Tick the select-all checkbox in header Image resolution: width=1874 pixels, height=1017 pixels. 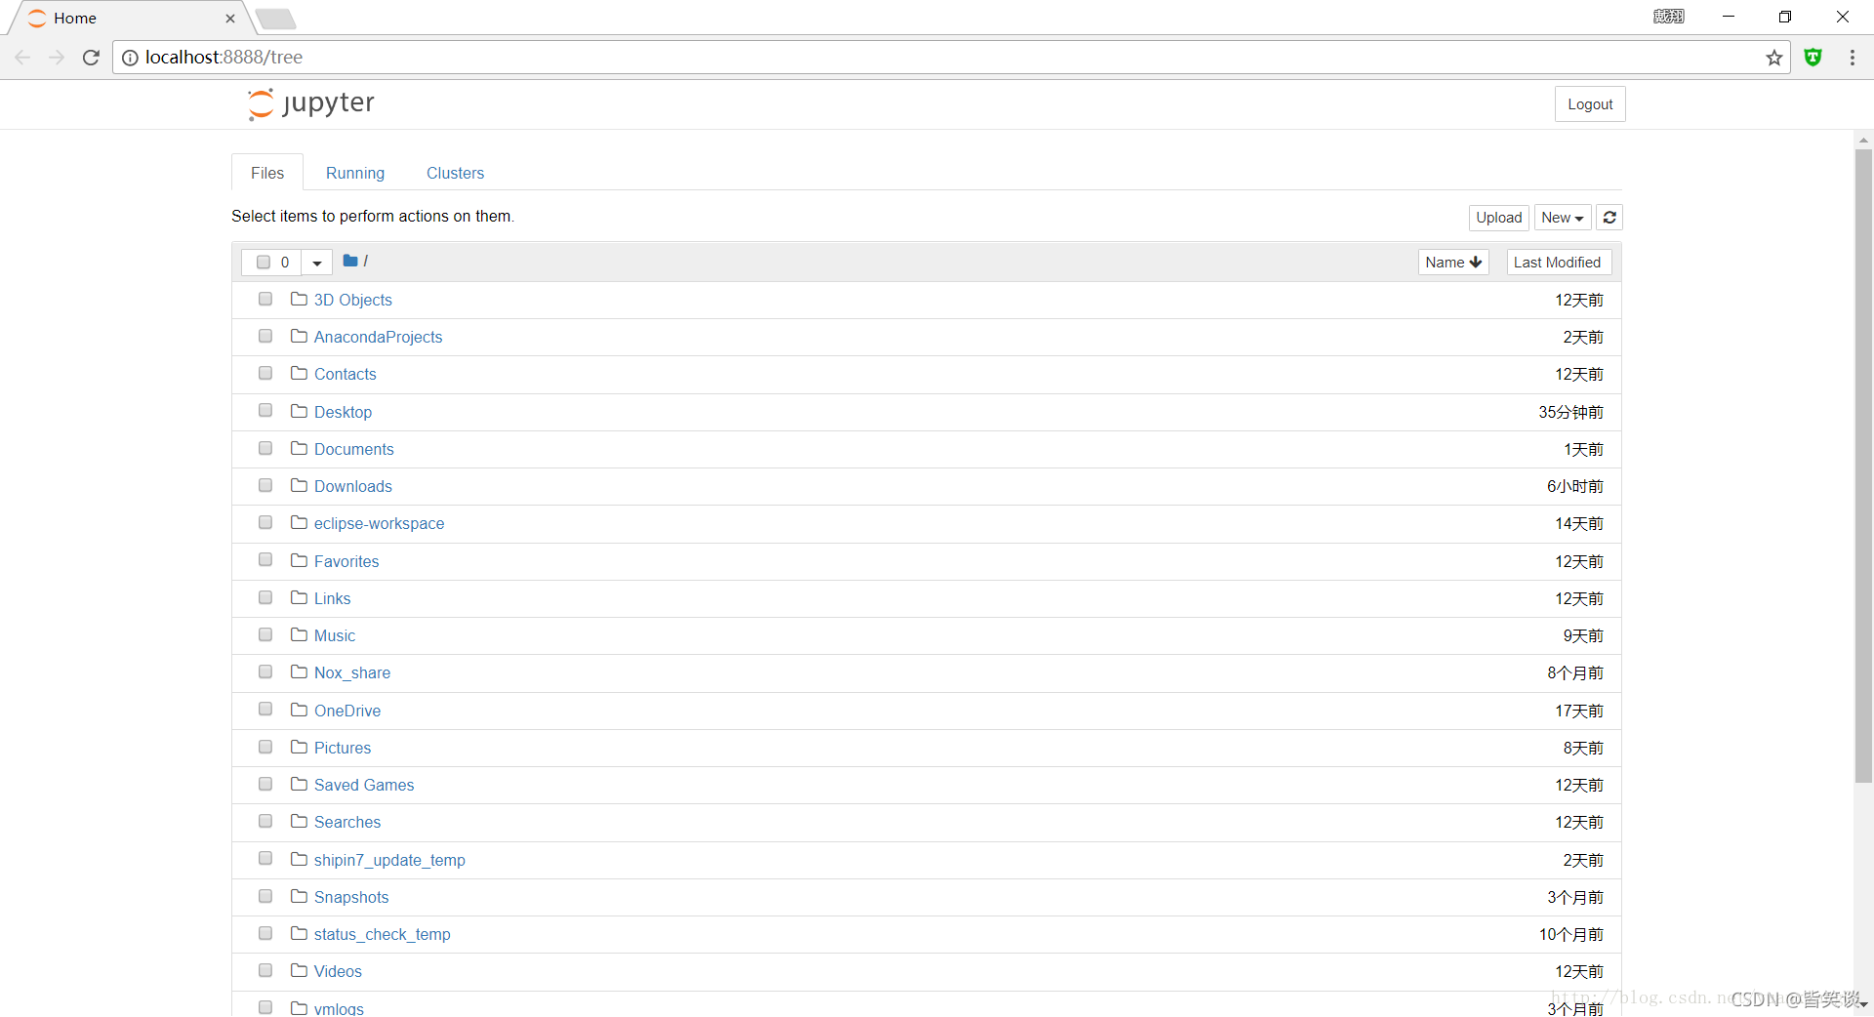point(264,262)
